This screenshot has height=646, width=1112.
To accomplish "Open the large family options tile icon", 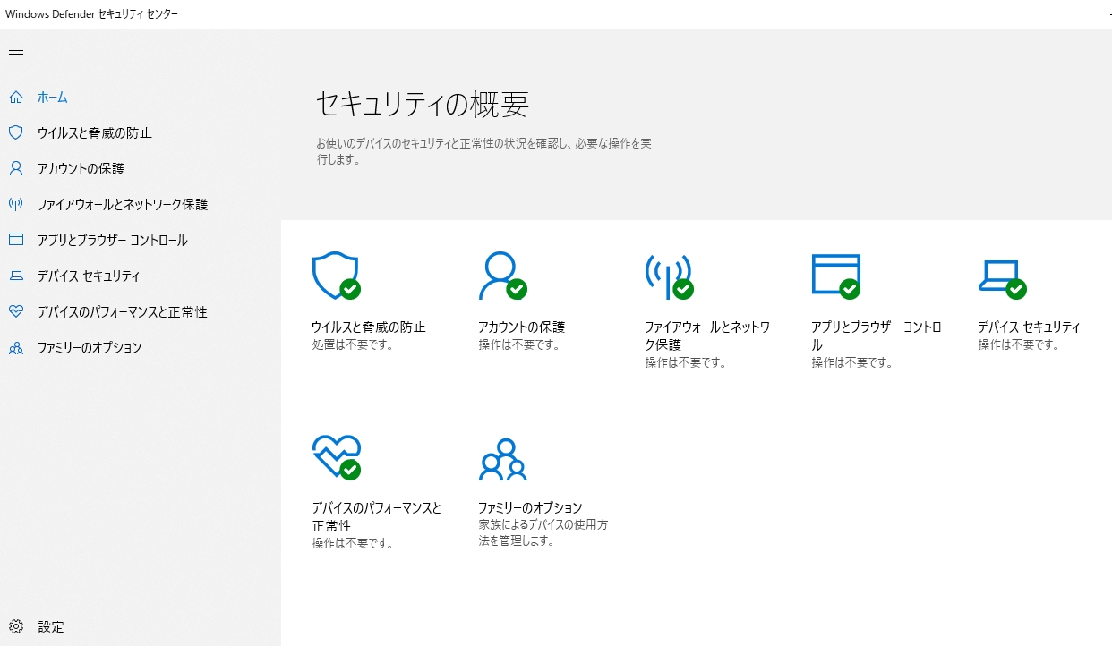I will (x=502, y=459).
